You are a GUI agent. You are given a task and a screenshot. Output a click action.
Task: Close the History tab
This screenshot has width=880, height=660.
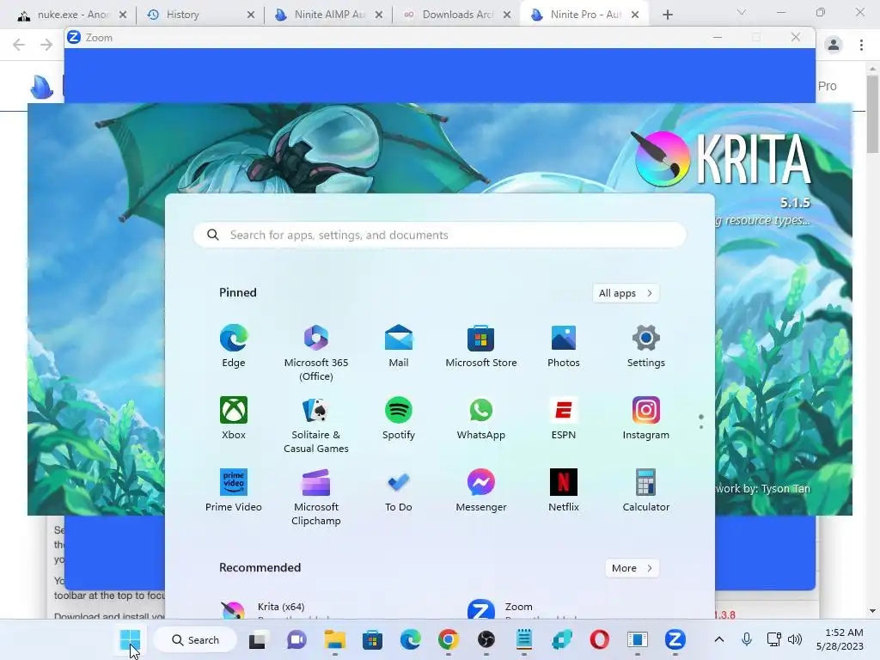coord(251,15)
